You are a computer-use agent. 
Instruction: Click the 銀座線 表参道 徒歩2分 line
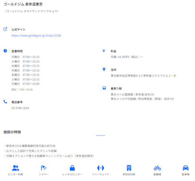[x=132, y=94]
